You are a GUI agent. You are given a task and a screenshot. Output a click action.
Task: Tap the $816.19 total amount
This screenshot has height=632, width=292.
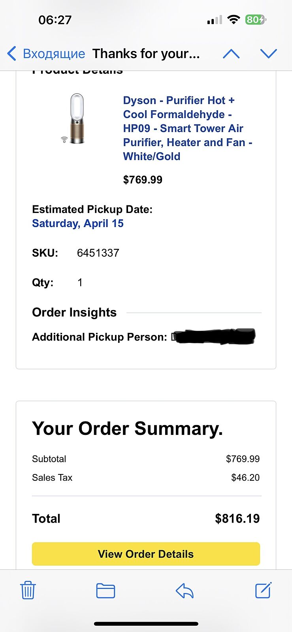pos(237,519)
